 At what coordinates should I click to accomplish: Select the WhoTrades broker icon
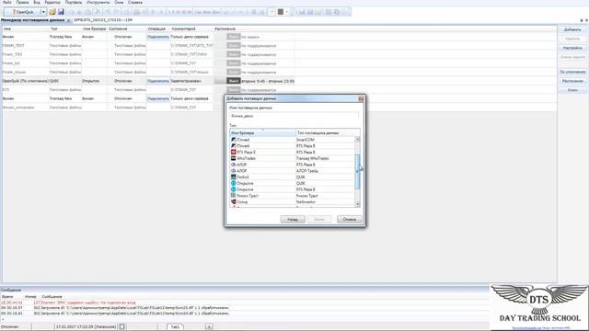[x=233, y=158]
